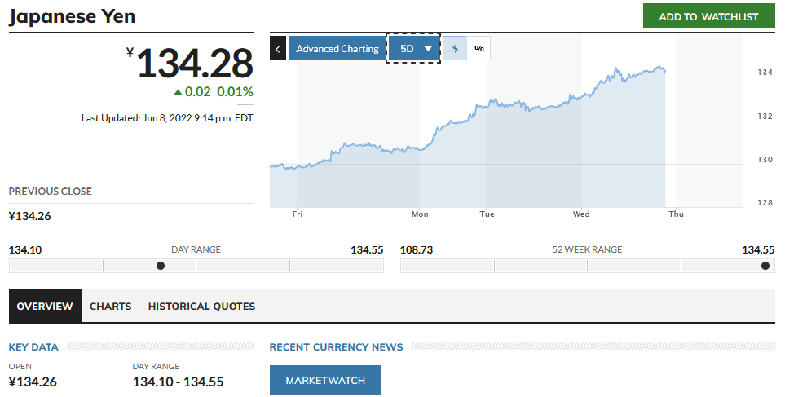Viewport: 785px width, 397px height.
Task: Click the latest point on price line
Action: (x=665, y=72)
